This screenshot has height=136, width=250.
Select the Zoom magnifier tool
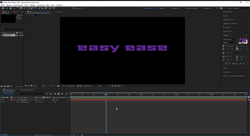[14, 8]
